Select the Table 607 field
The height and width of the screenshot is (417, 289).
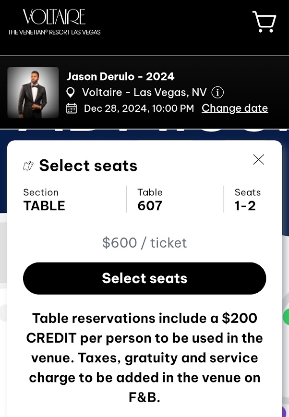(150, 200)
